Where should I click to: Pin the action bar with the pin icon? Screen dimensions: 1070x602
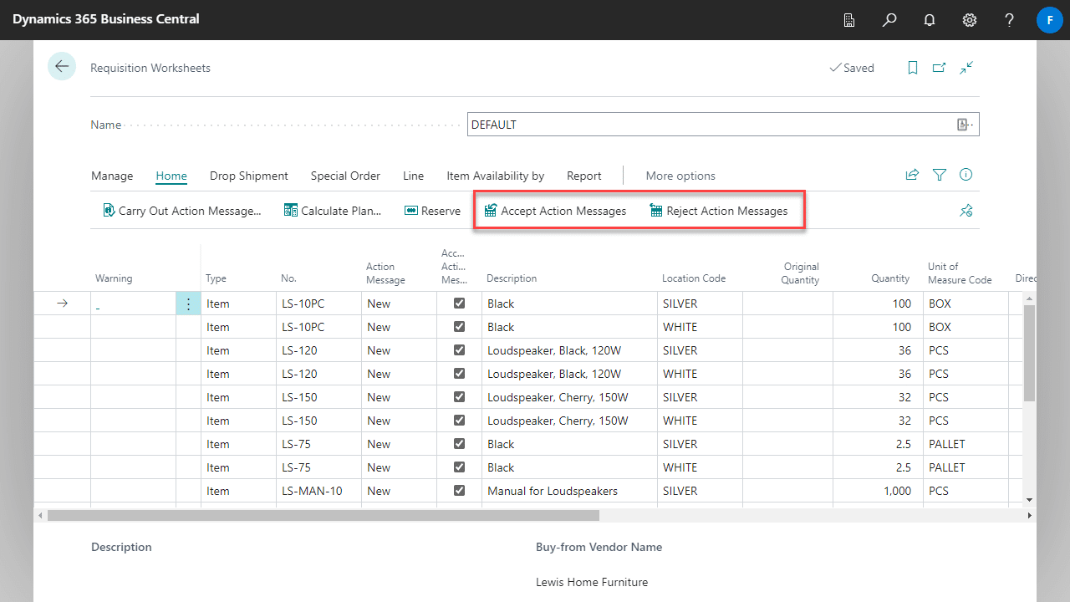pyautogui.click(x=966, y=211)
